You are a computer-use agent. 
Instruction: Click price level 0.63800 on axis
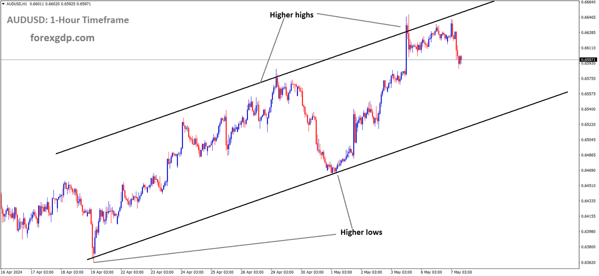click(588, 247)
